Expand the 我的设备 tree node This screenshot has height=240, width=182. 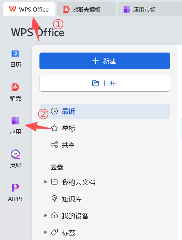tap(45, 215)
